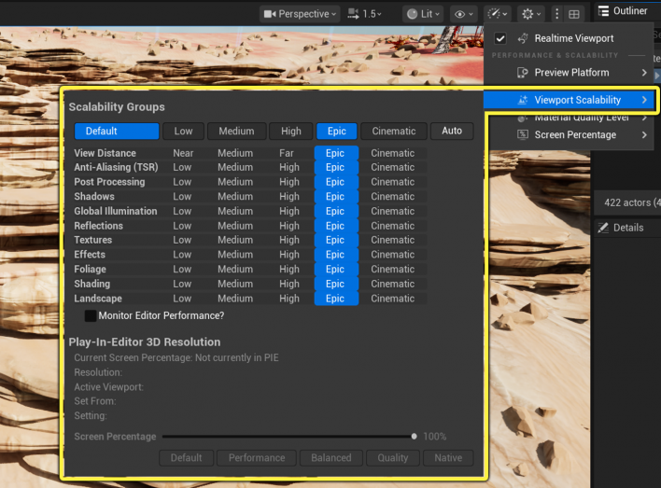Set Reflections quality to Low
661x488 pixels.
(x=182, y=226)
